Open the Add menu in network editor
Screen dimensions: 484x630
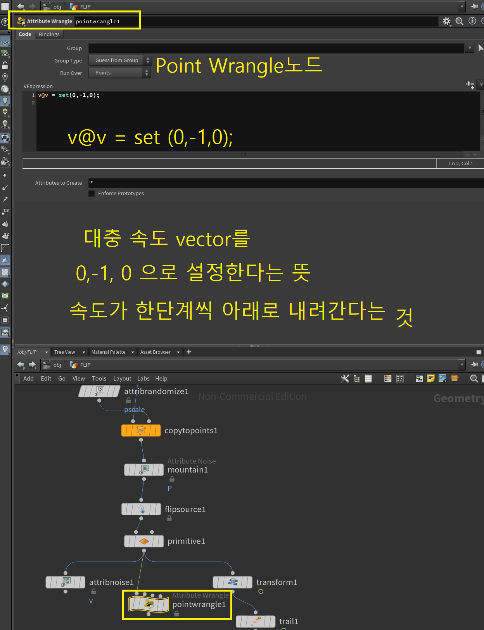point(28,379)
